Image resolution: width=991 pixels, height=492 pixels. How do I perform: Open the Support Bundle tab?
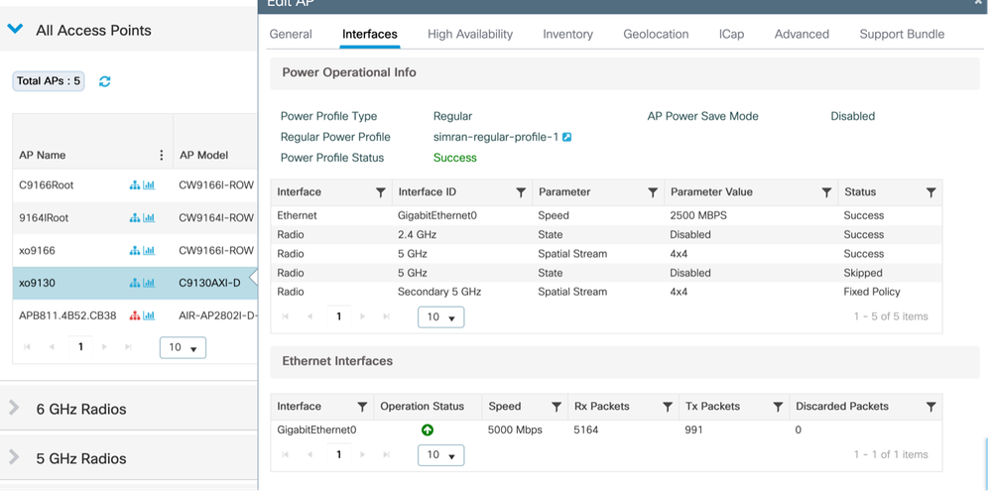(902, 34)
